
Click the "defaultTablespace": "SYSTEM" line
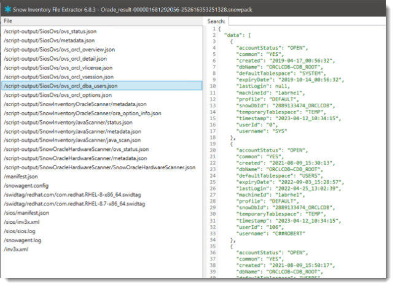(x=281, y=74)
